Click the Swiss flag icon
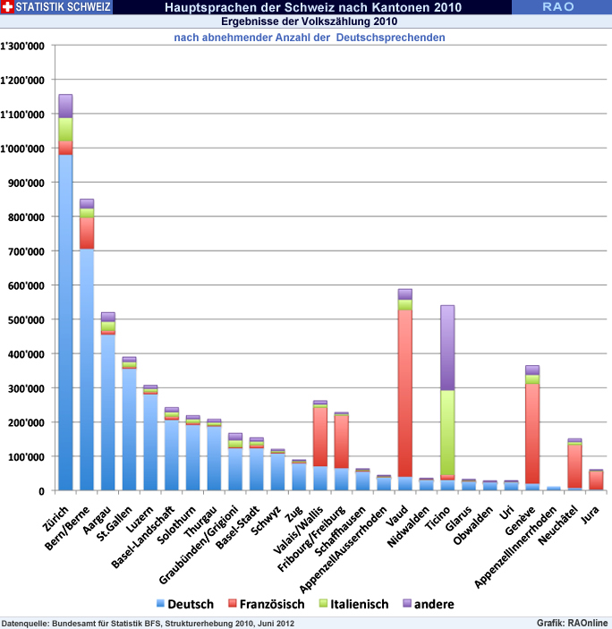This screenshot has height=629, width=612. click(8, 8)
